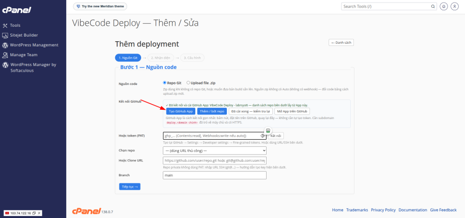Open Tools in the sidebar menu
This screenshot has width=465, height=218.
[15, 25]
